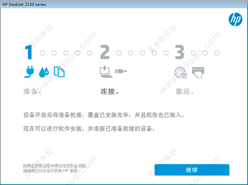Click the 准备。 step label
This screenshot has height=185, width=248.
[33, 91]
